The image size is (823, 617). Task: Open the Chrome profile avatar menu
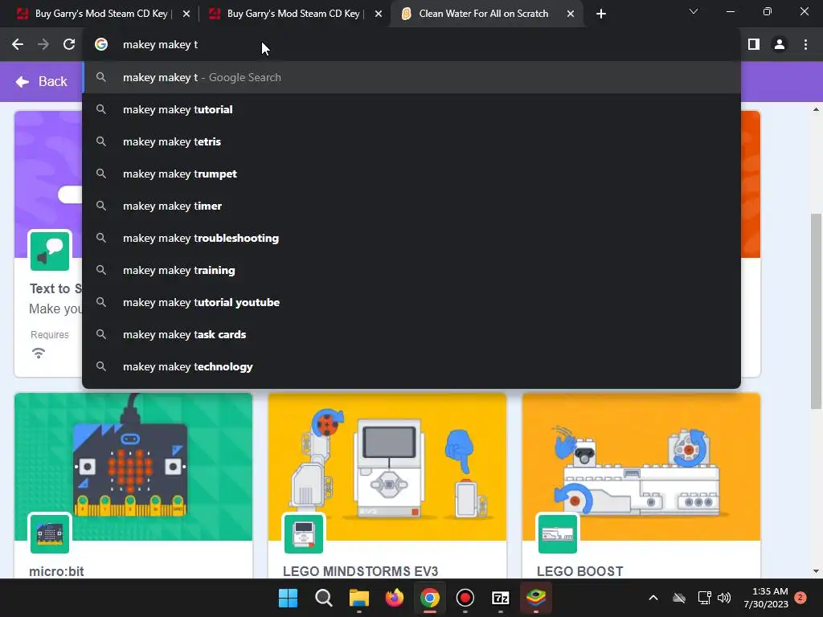click(x=780, y=45)
